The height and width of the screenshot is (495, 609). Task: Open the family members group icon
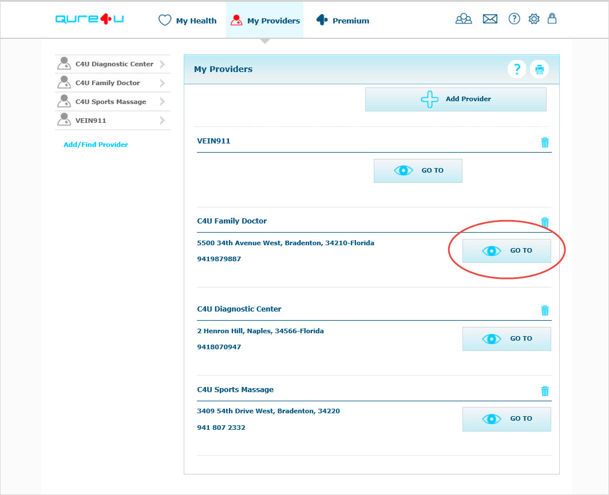tap(464, 19)
